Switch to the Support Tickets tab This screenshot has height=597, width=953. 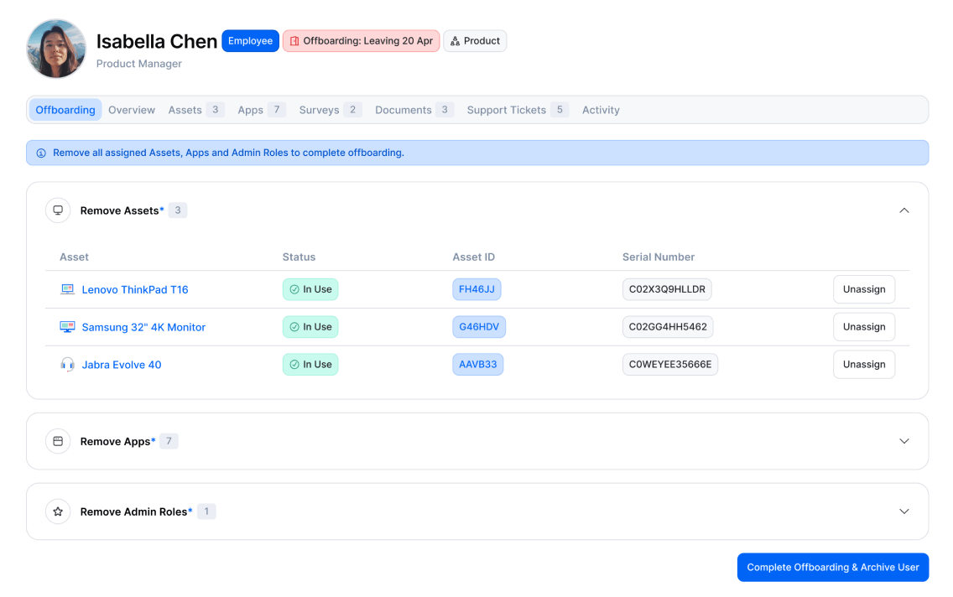click(x=506, y=109)
